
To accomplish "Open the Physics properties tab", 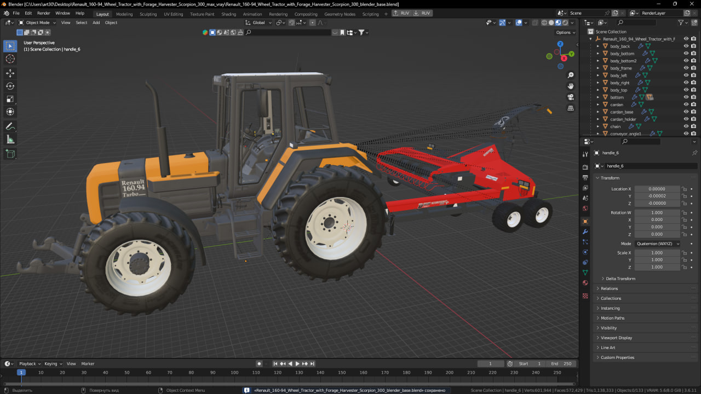I will (x=585, y=252).
